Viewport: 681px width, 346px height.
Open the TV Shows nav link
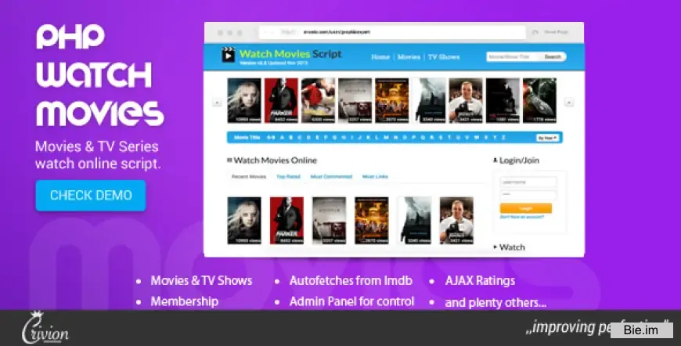[x=443, y=57]
